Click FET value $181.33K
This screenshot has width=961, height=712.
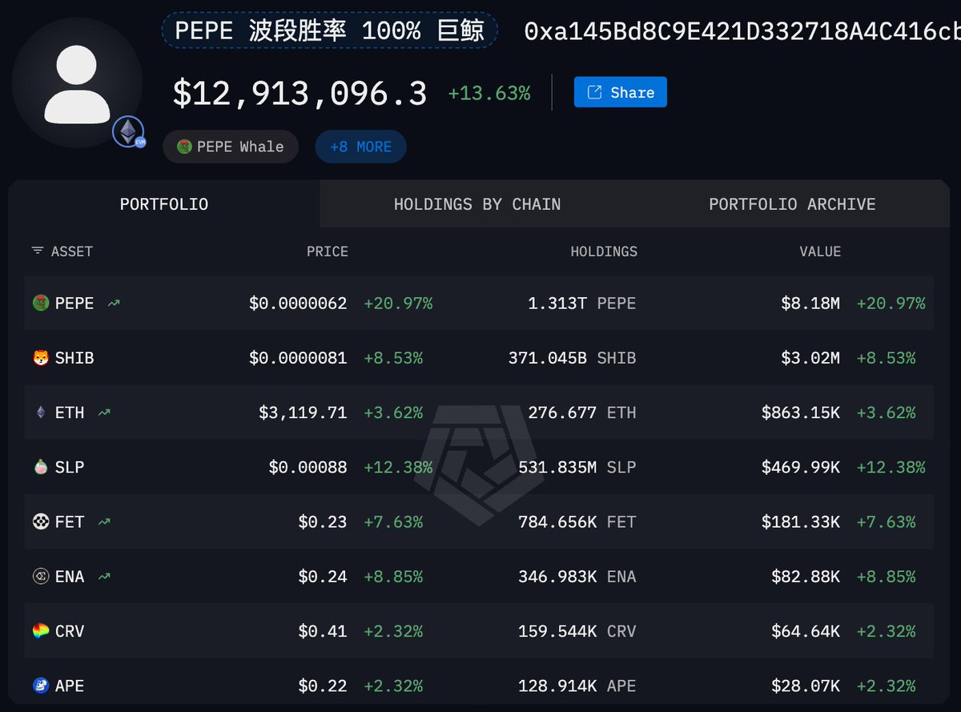801,521
